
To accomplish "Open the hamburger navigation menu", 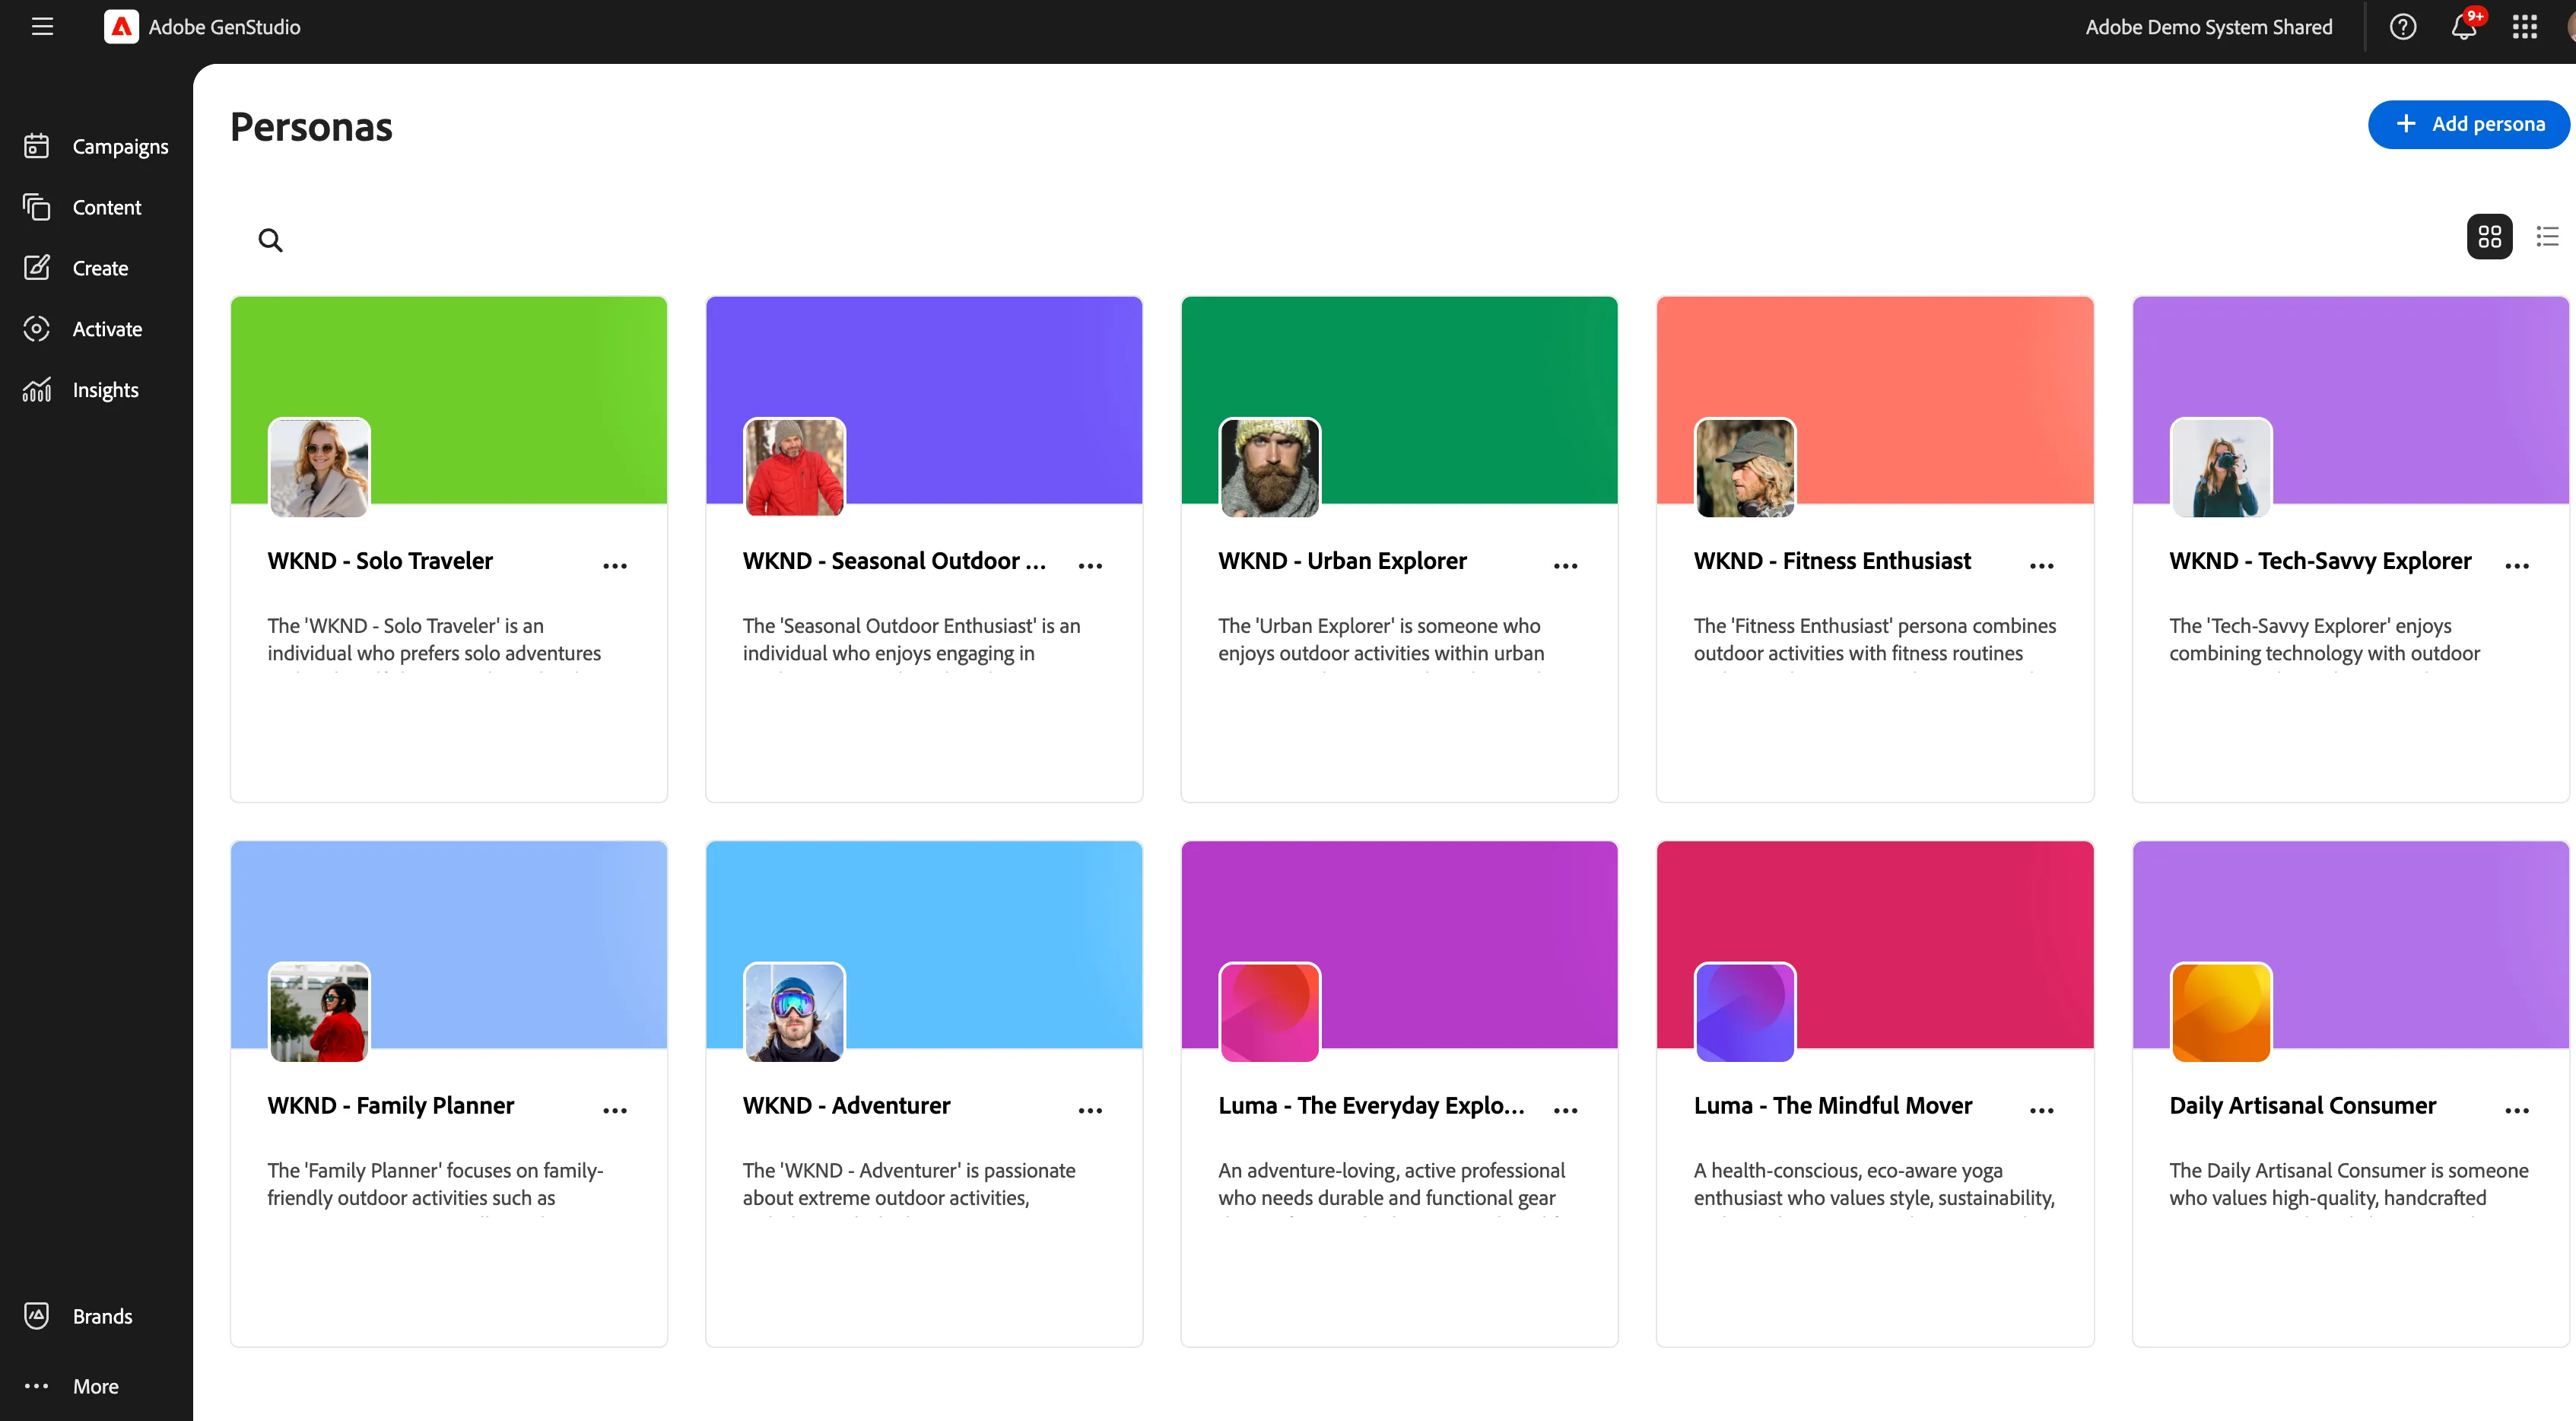I will pyautogui.click(x=42, y=27).
